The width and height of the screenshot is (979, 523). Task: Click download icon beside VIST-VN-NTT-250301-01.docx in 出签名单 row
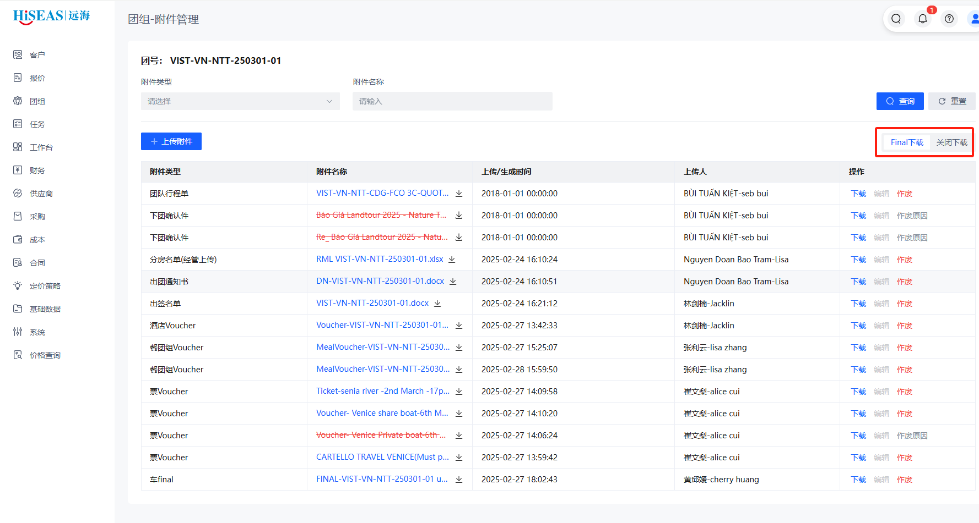(437, 304)
